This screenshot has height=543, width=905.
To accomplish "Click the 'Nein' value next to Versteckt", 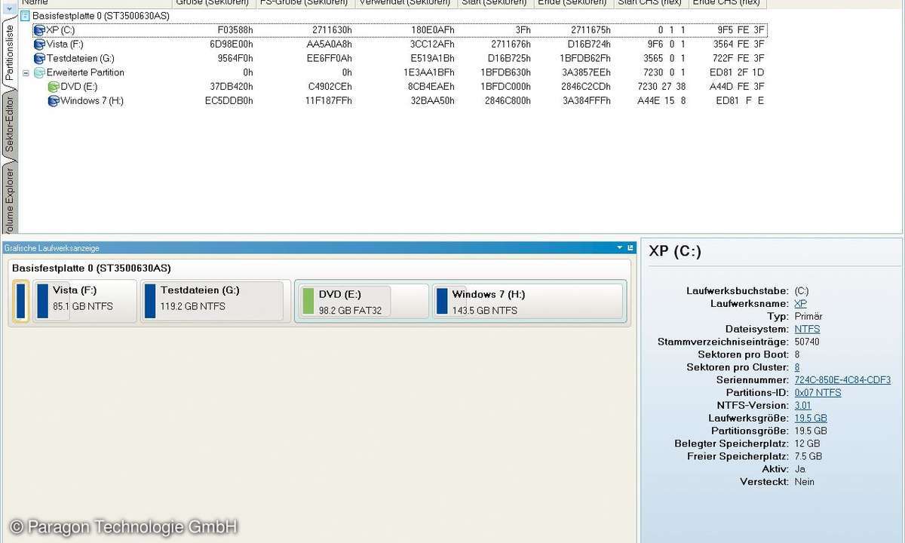I will click(x=805, y=482).
